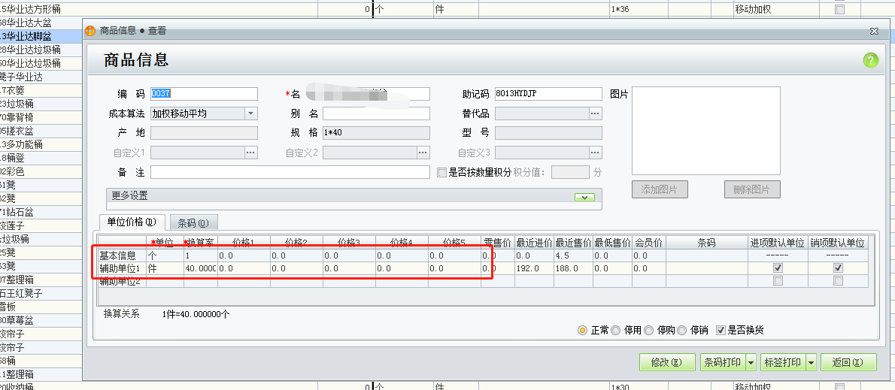Click the 删除图片 button

tap(752, 190)
